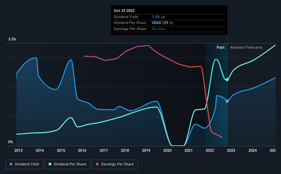Select the Past section label
The image size is (281, 174).
tap(220, 47)
